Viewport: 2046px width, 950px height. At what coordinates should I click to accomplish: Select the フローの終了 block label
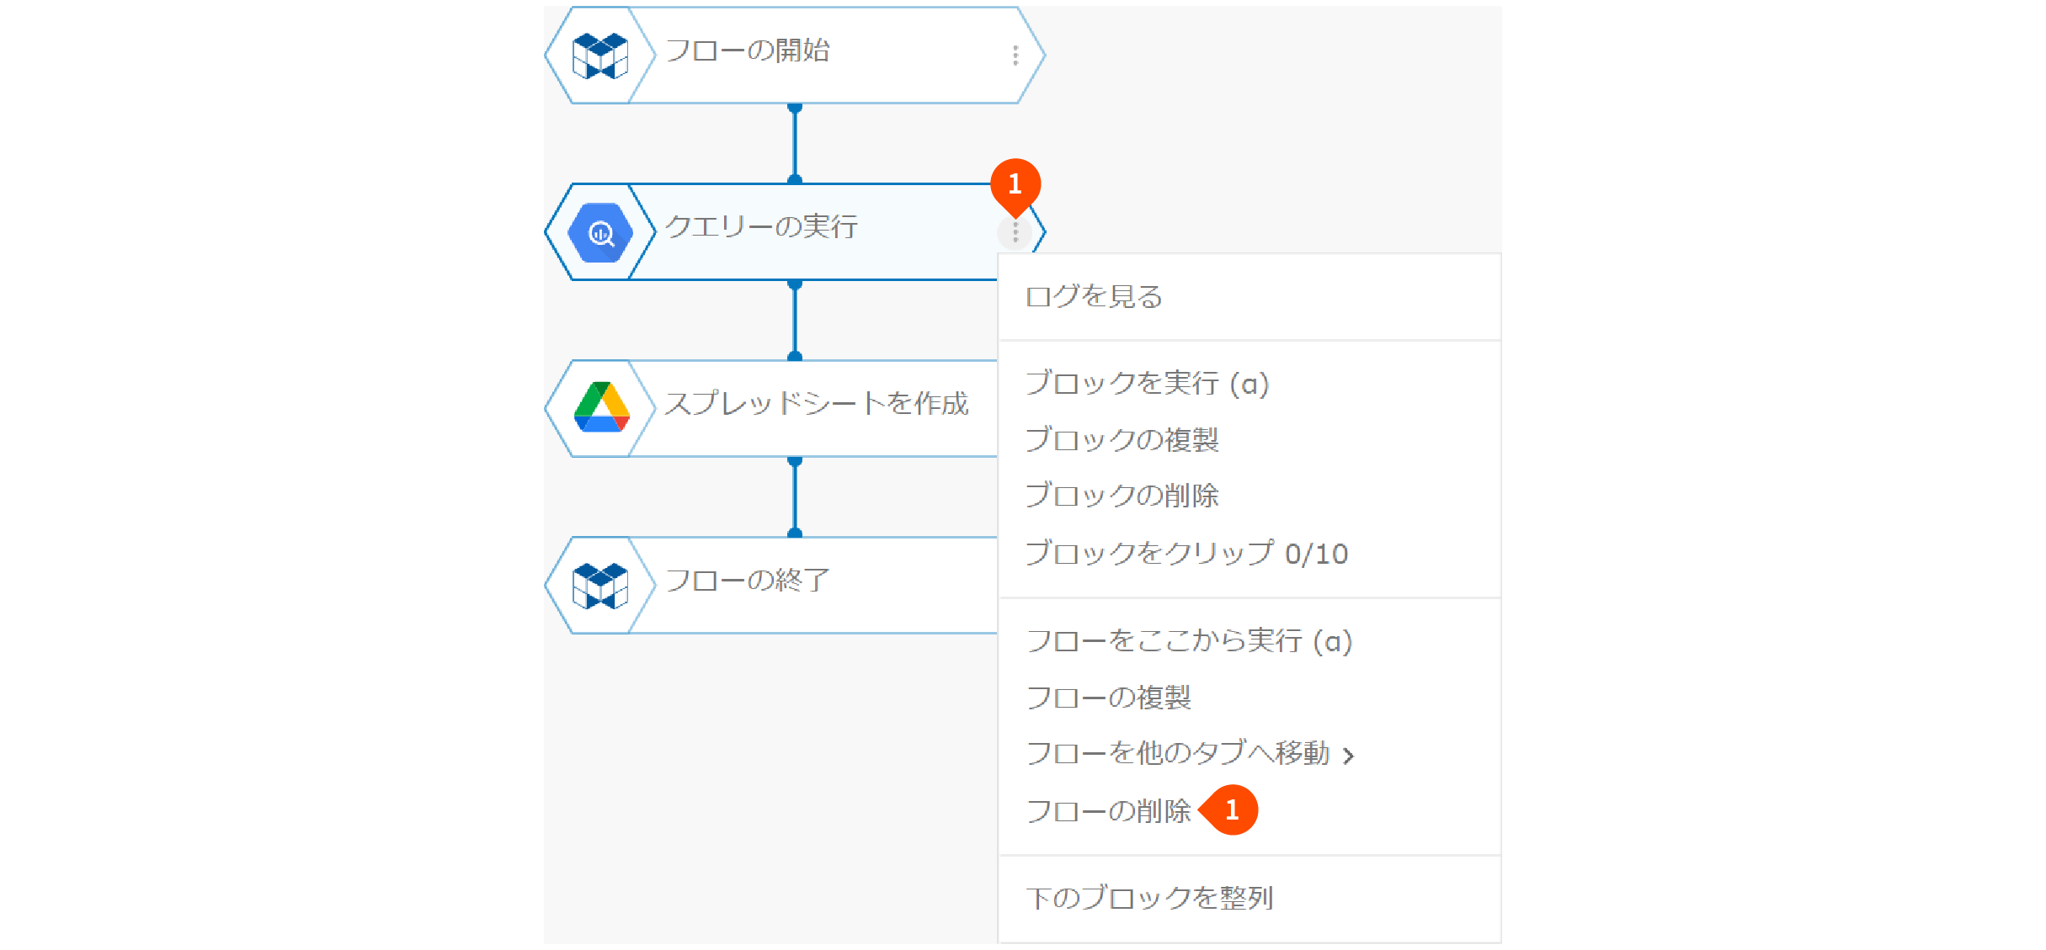[x=748, y=581]
